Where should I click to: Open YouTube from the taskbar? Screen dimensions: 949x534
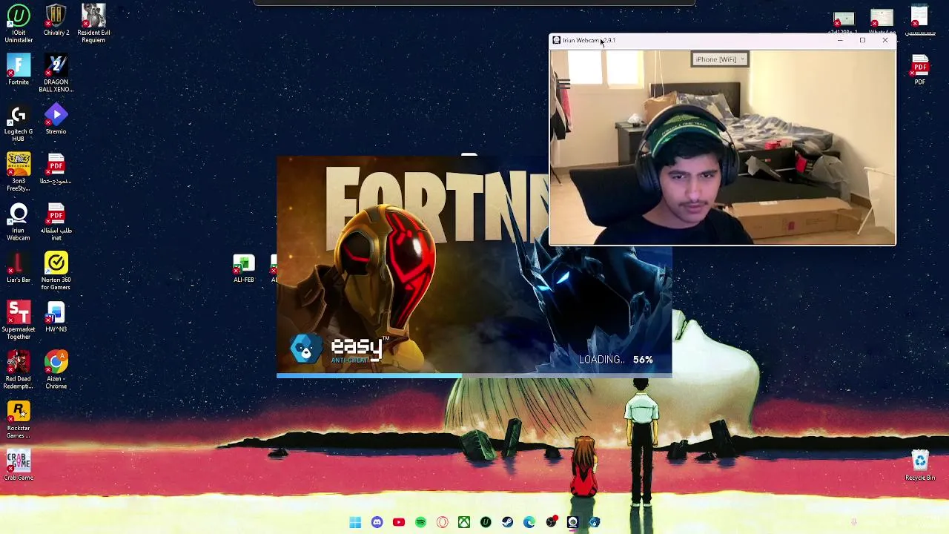pos(398,522)
